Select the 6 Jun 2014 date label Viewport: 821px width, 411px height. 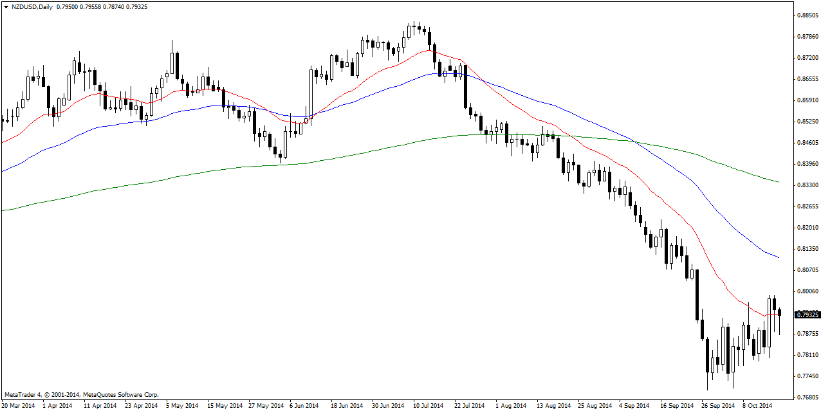click(x=304, y=406)
